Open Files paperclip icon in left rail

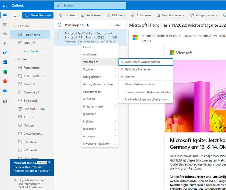pyautogui.click(x=5, y=43)
